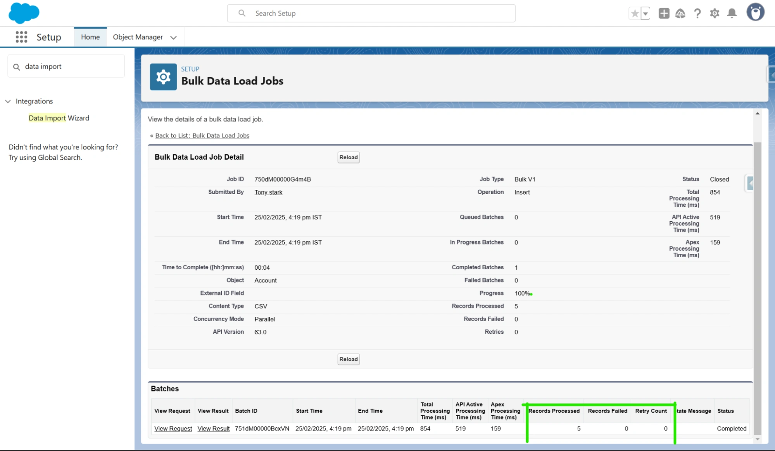Click the Salesforce cloud logo
Image resolution: width=775 pixels, height=451 pixels.
(x=23, y=13)
